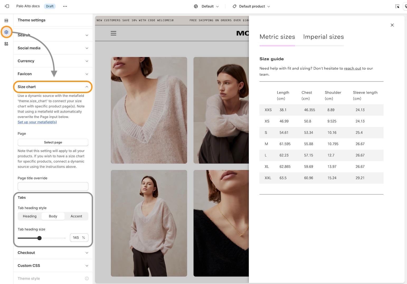Set tab heading style to Body
Image resolution: width=407 pixels, height=284 pixels.
pos(53,216)
